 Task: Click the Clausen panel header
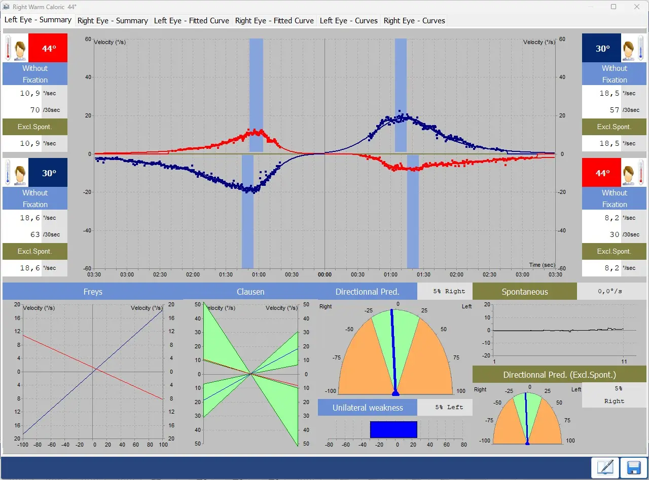coord(250,292)
